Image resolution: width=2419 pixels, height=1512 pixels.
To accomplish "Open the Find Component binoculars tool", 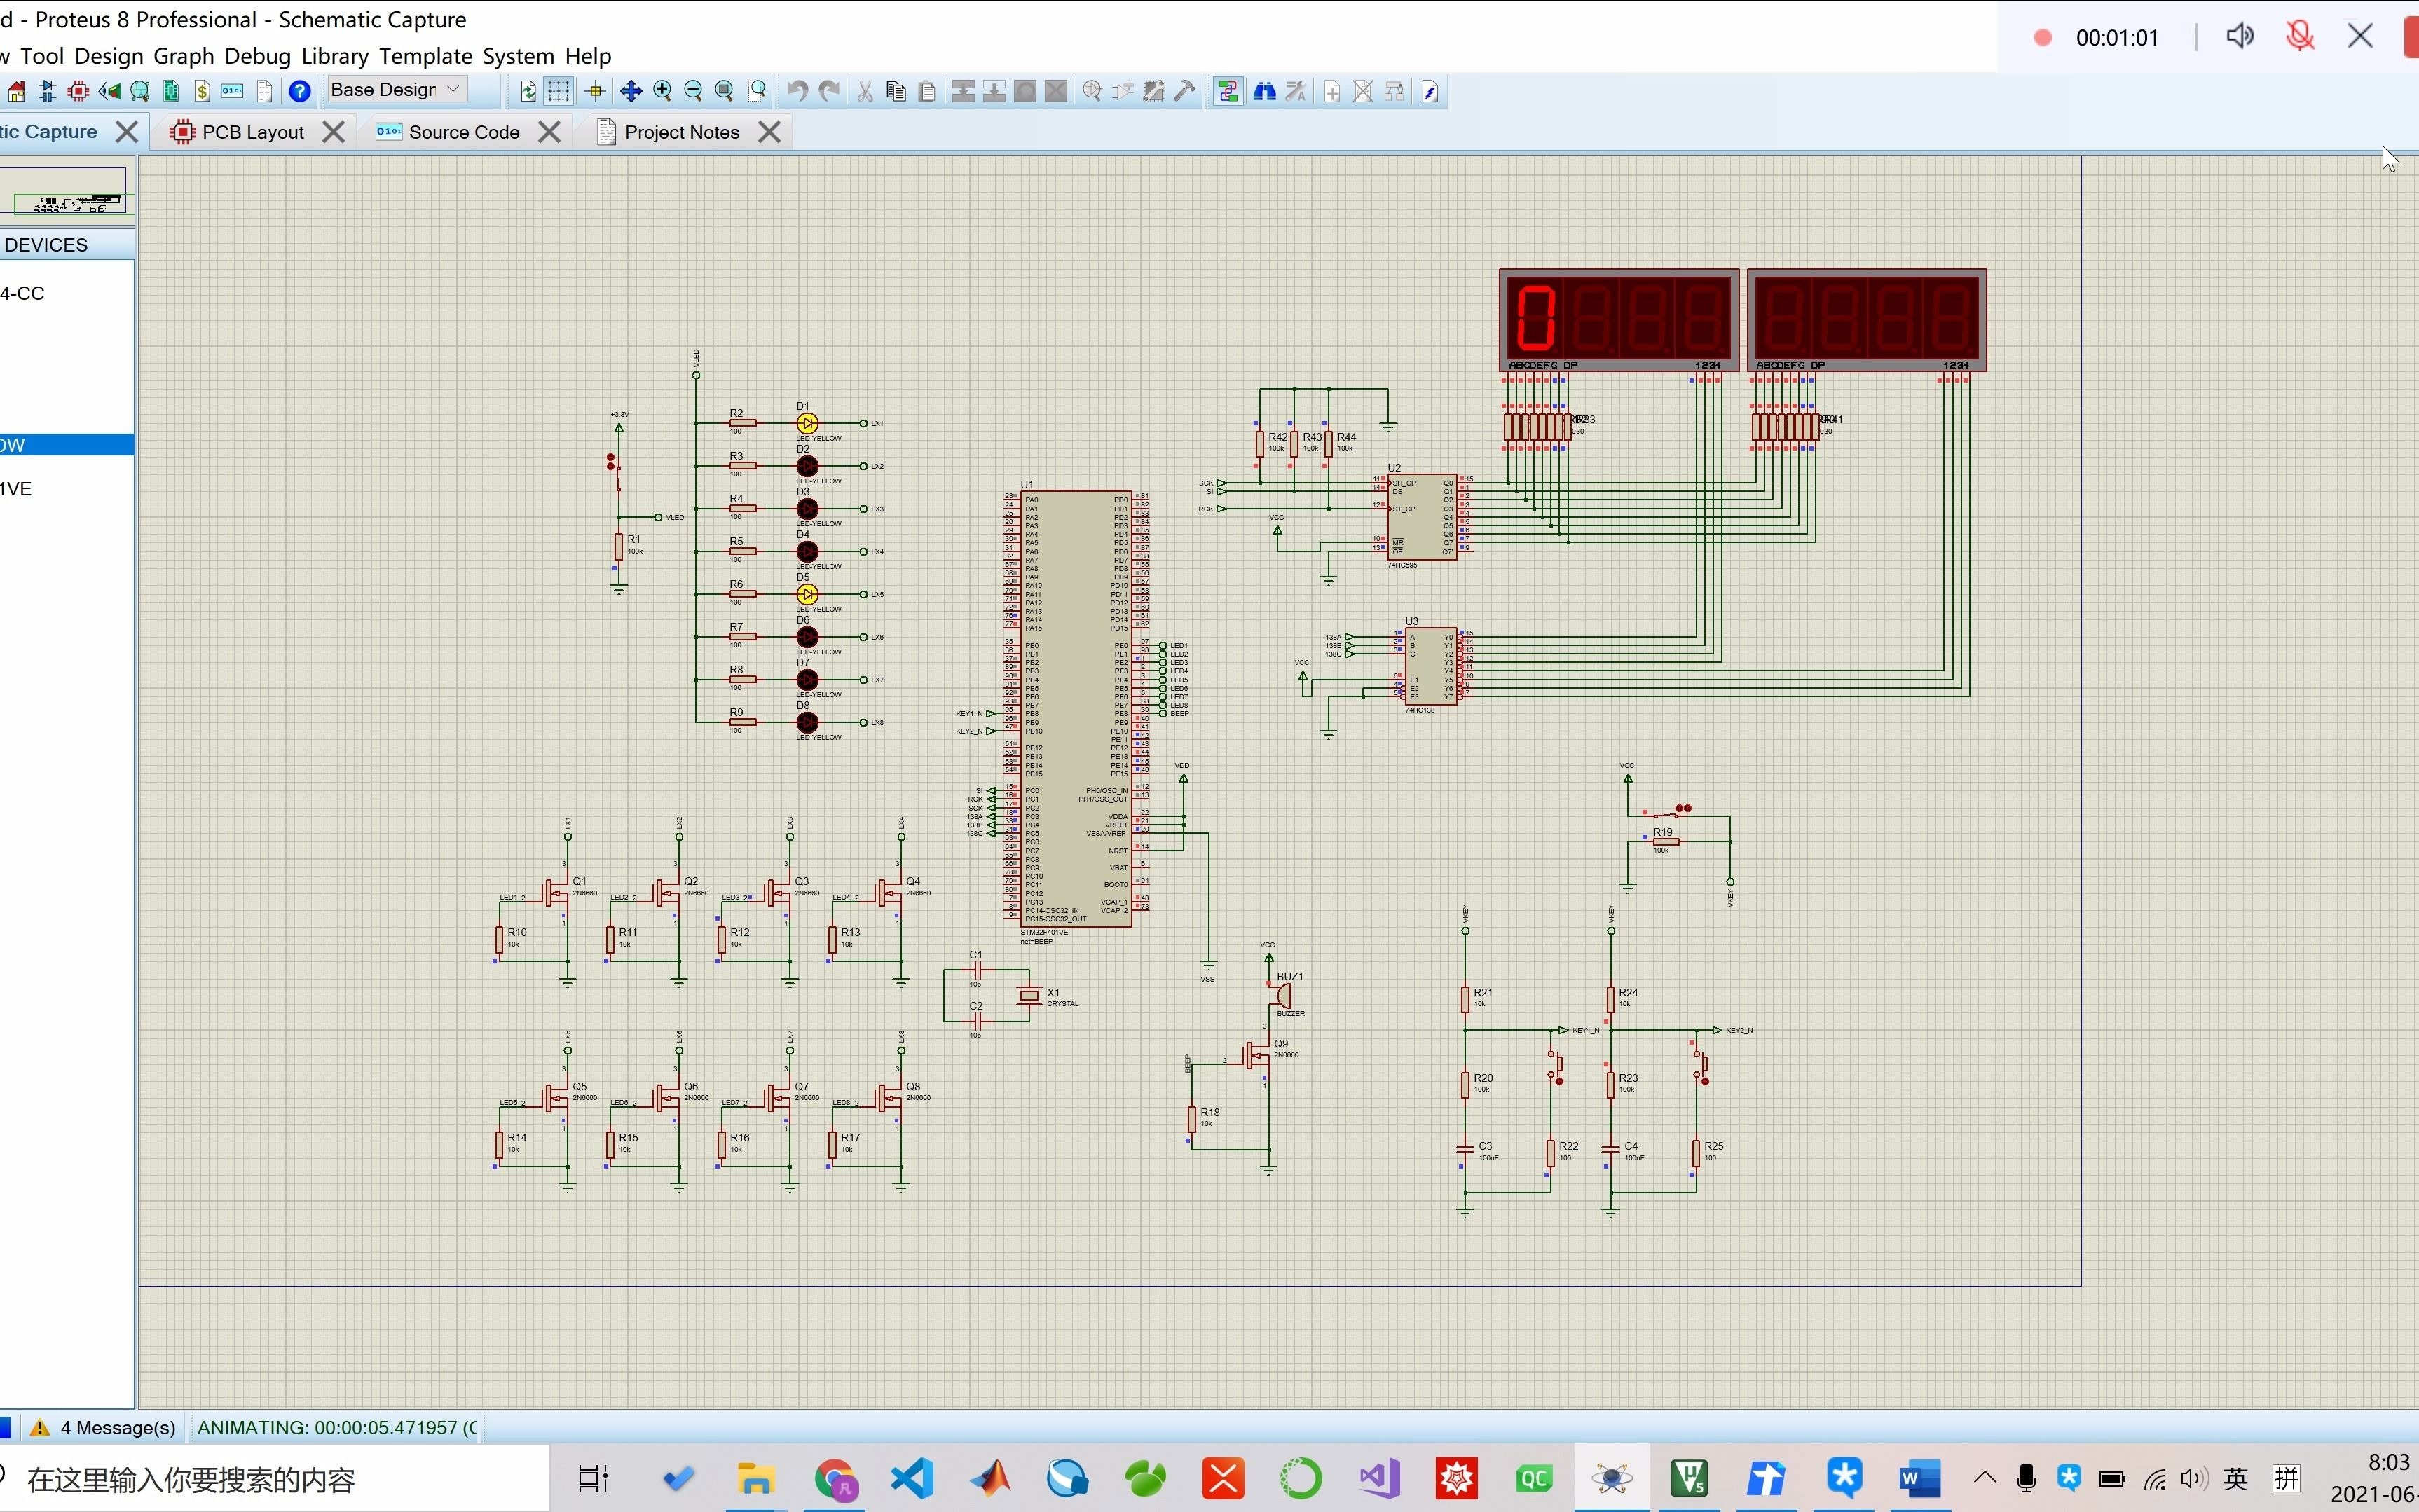I will pos(1264,91).
